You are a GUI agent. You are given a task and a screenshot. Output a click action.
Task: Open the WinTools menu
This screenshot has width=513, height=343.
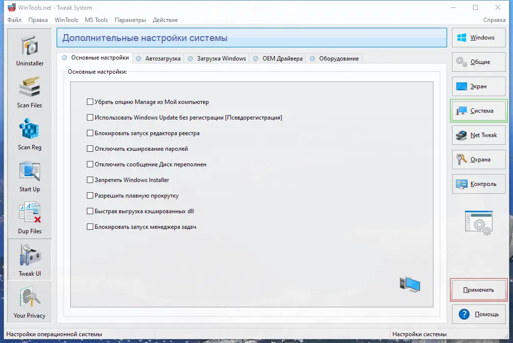click(x=66, y=20)
